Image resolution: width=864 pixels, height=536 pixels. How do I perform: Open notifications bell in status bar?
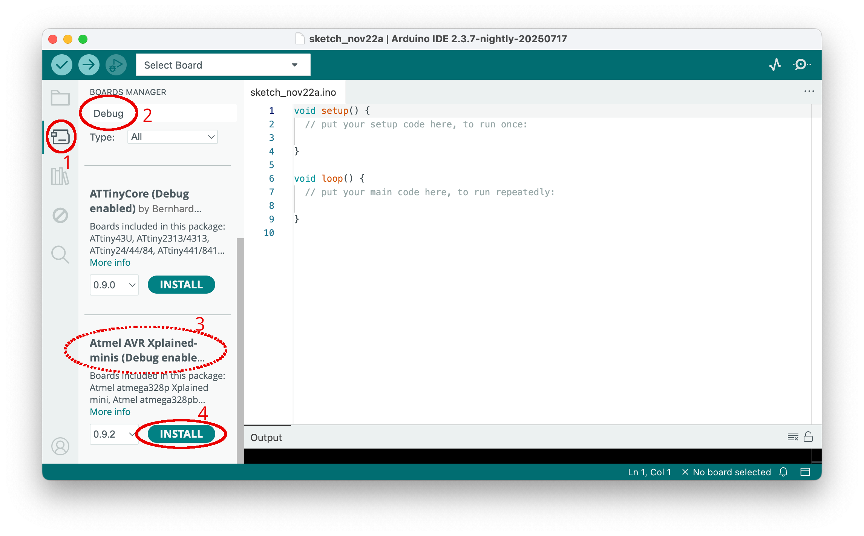click(x=783, y=472)
